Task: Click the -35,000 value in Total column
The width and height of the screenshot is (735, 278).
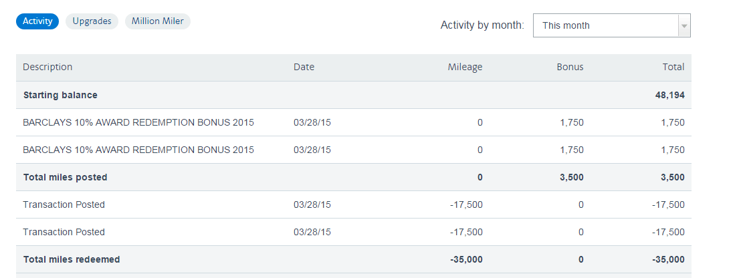Action: point(667,259)
